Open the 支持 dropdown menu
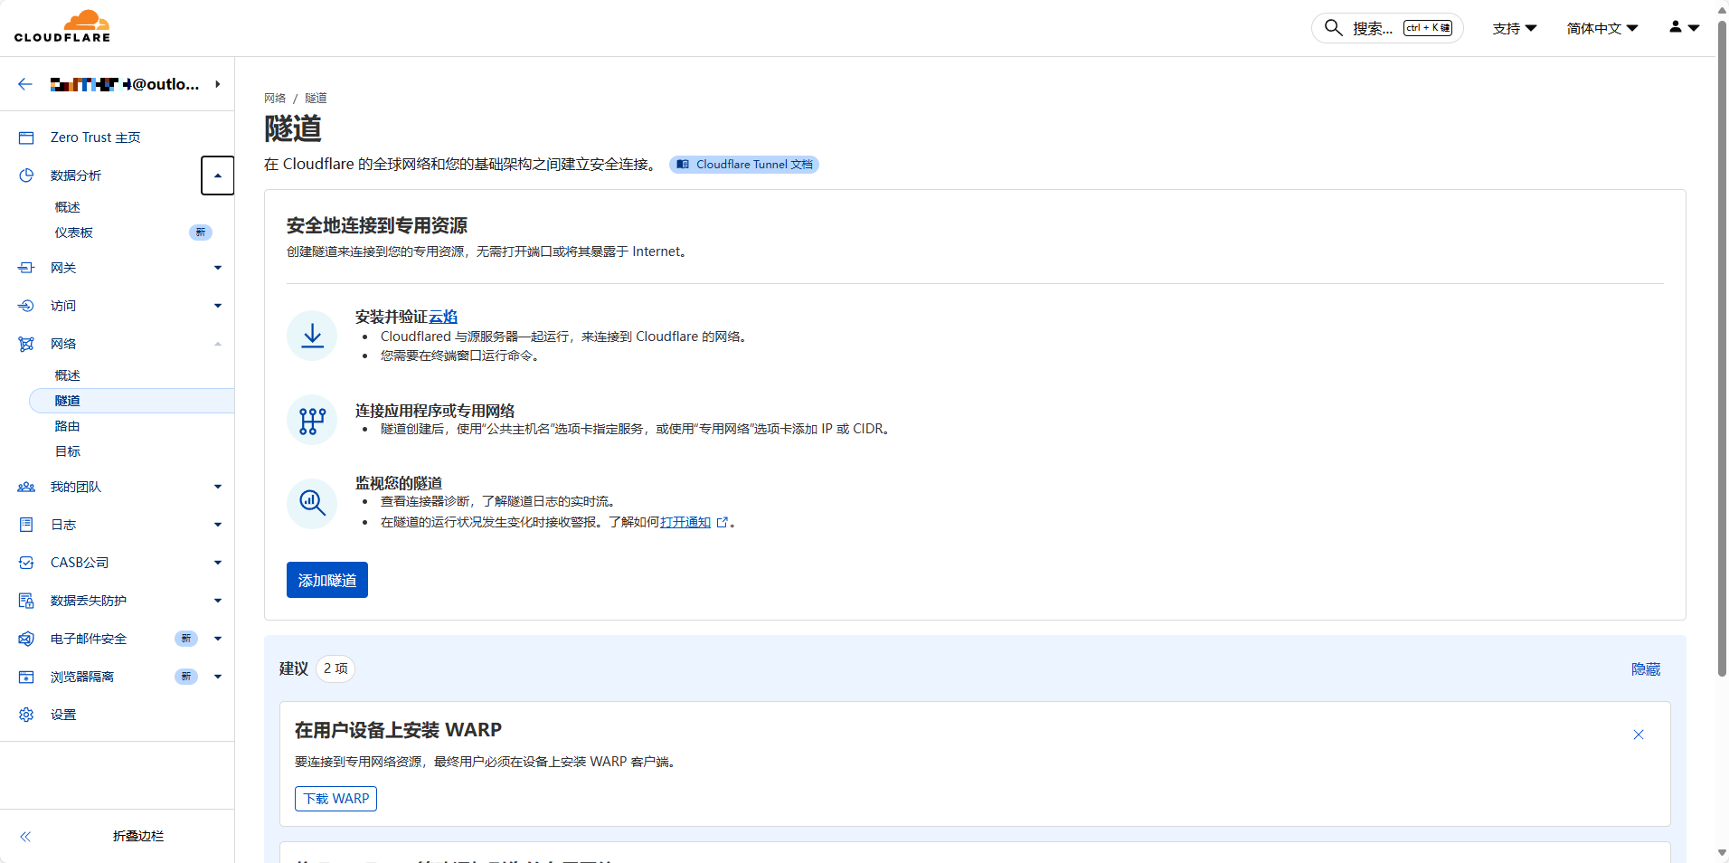This screenshot has height=863, width=1729. coord(1514,28)
